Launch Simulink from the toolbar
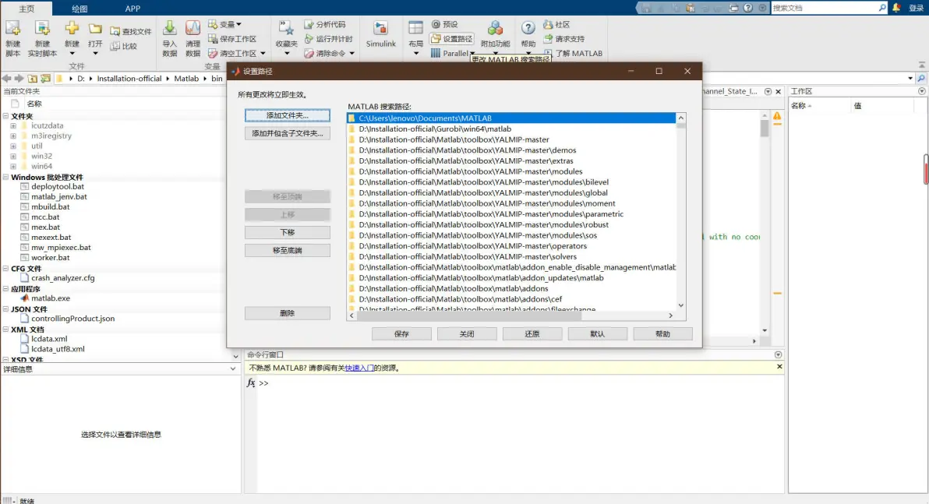 380,33
